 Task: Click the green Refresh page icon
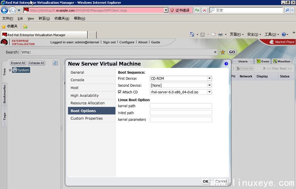197,10
